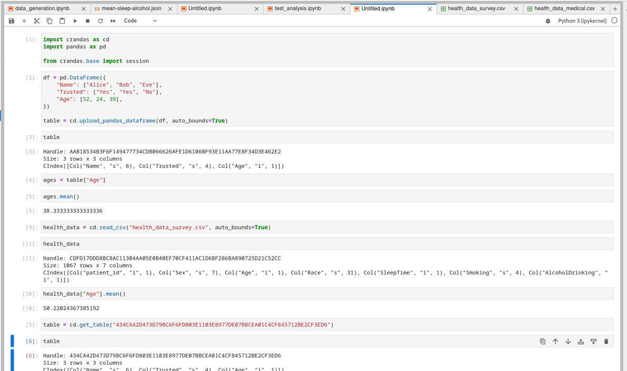Move the selected cell up

click(x=555, y=341)
